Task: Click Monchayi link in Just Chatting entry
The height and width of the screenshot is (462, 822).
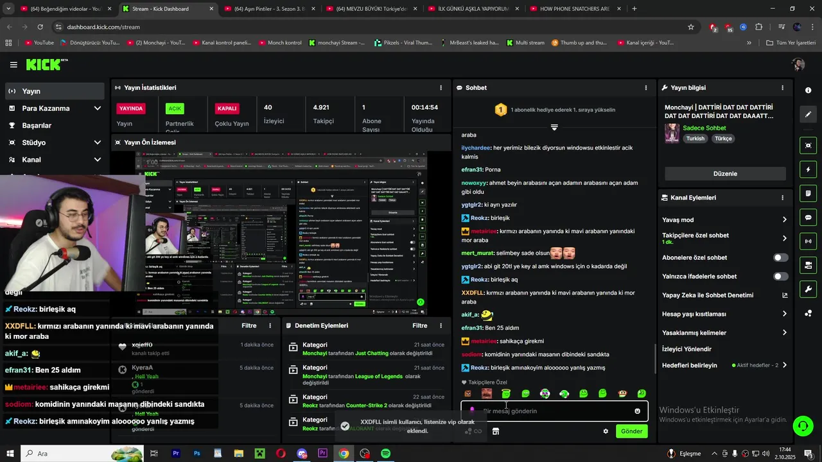Action: coord(315,354)
